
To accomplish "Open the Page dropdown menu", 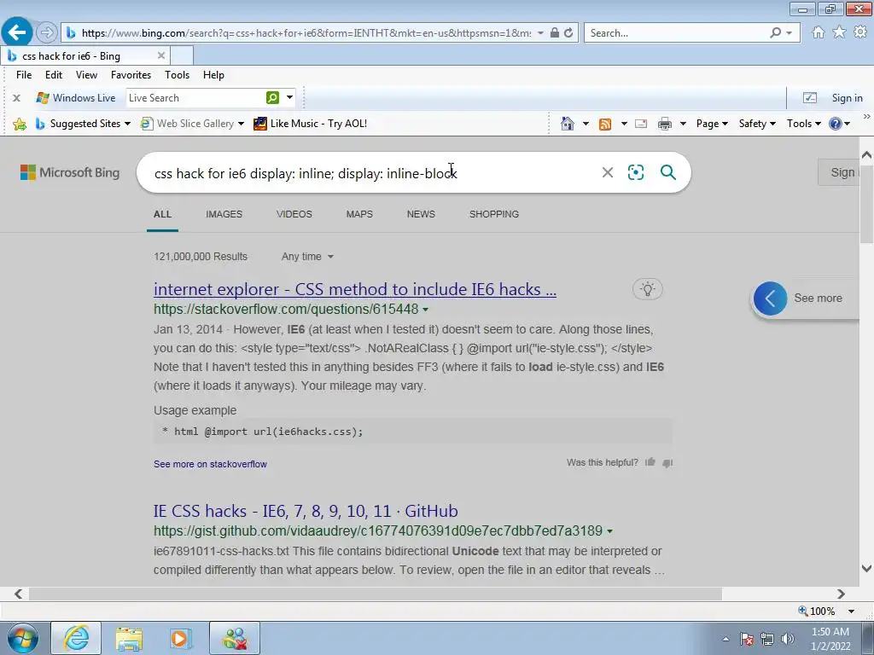I will [x=712, y=124].
